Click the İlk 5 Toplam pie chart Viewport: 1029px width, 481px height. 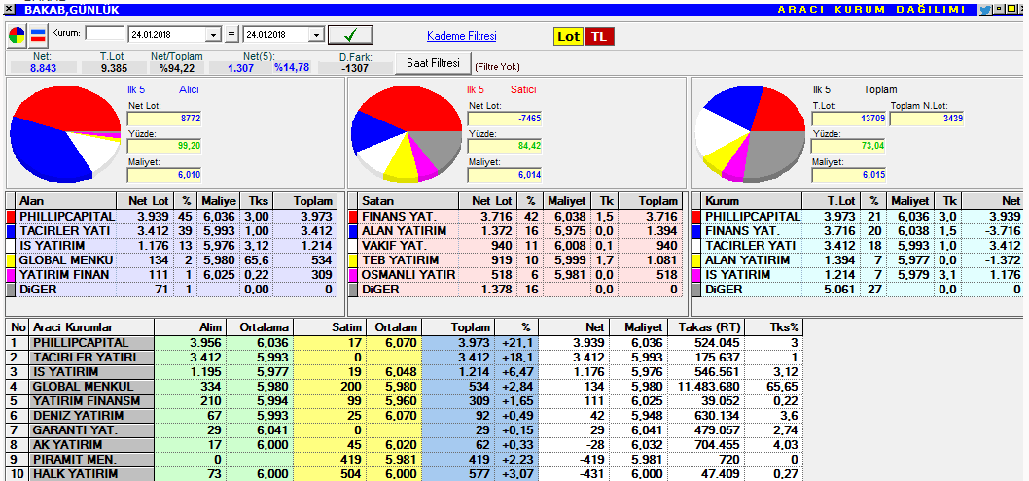tap(750, 133)
